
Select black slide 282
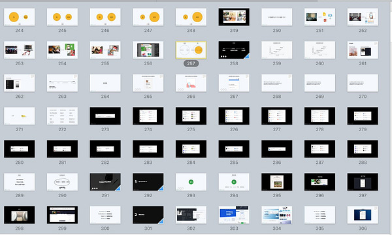[105, 149]
